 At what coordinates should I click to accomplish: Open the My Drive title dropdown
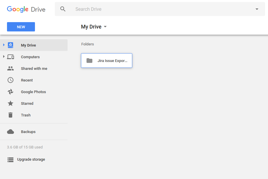[x=105, y=27]
